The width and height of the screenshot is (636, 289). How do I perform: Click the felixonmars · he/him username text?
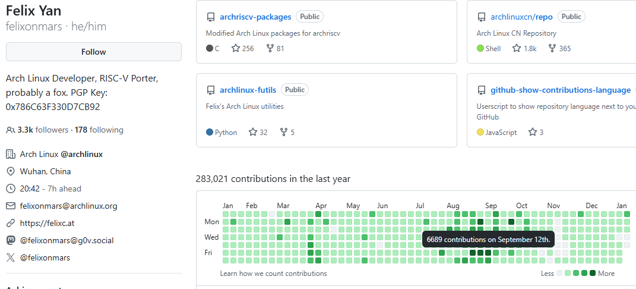click(56, 27)
